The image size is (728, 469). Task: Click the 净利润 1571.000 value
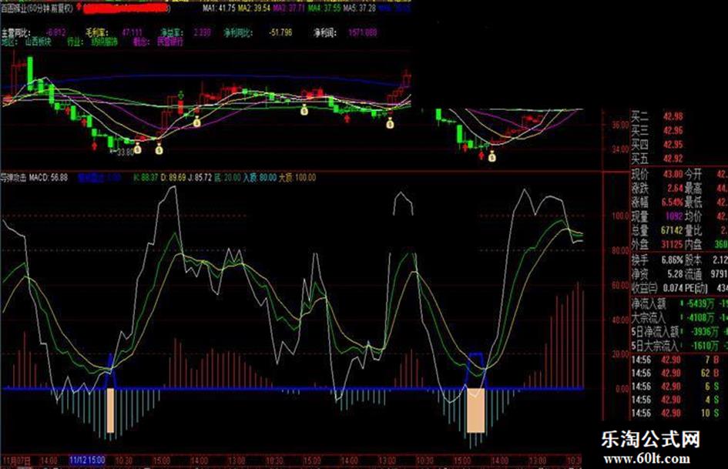345,32
